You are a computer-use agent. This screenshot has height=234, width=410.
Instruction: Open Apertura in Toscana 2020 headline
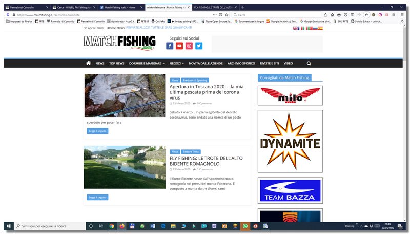pyautogui.click(x=207, y=92)
